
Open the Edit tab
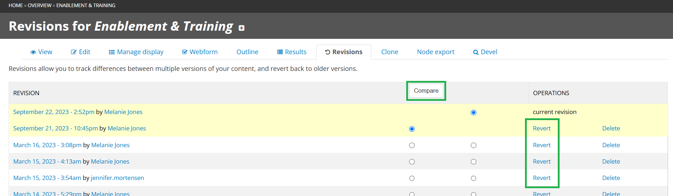[x=81, y=52]
